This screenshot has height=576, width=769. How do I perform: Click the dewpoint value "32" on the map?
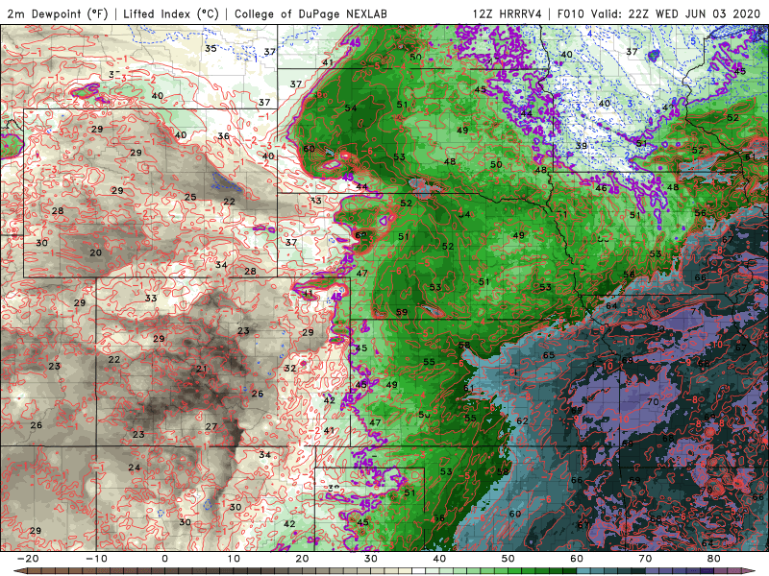coord(290,369)
